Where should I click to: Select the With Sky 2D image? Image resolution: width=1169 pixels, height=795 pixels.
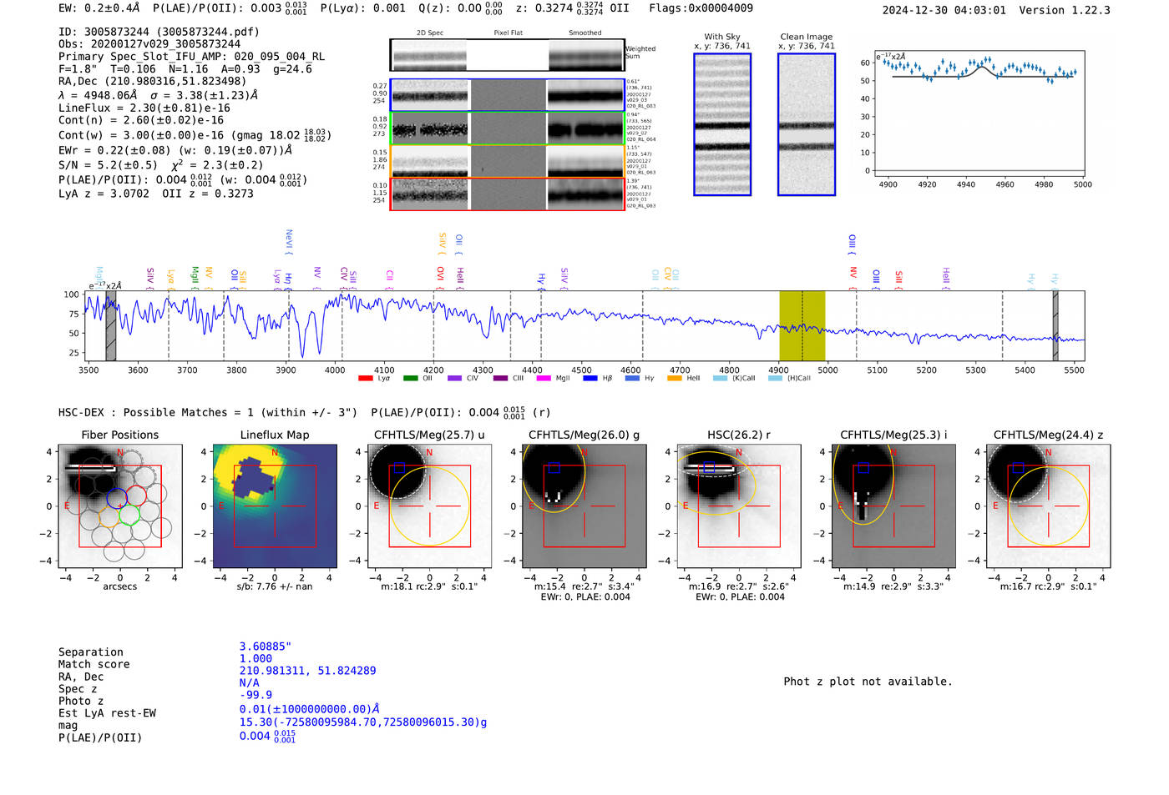[x=722, y=124]
